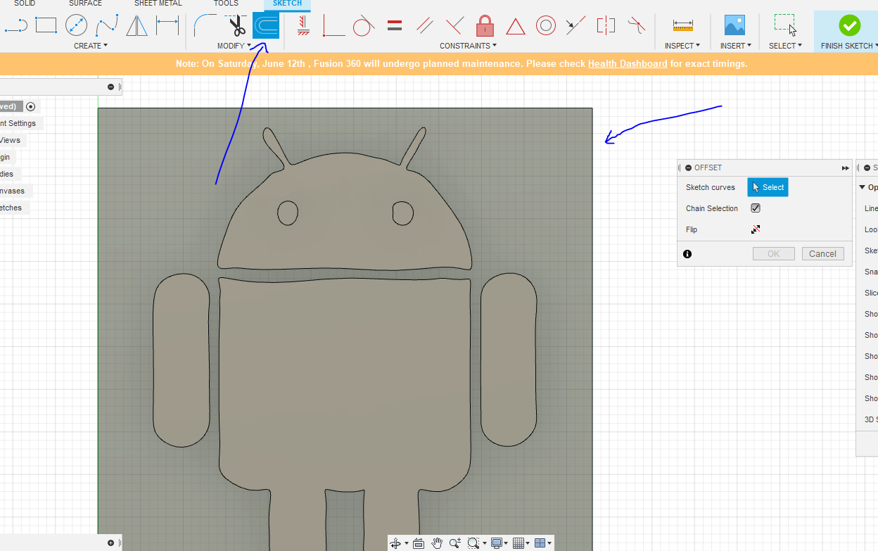Open the Health Dashboard link
878x551 pixels.
628,63
